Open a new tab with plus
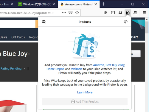Image resolution: width=149 pixels, height=112 pixels. [x=103, y=4]
